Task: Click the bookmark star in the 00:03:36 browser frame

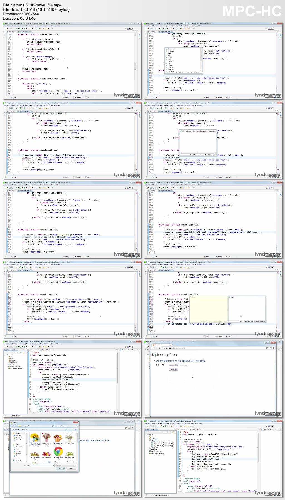Action: pos(270,348)
